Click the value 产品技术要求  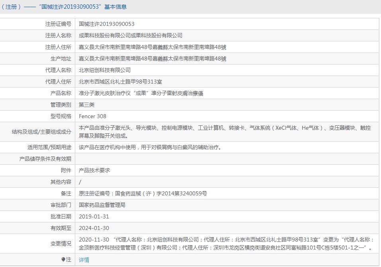(94, 170)
